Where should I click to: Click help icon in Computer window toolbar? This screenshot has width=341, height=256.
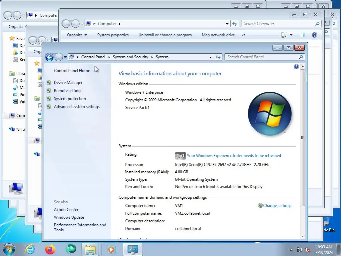(314, 35)
